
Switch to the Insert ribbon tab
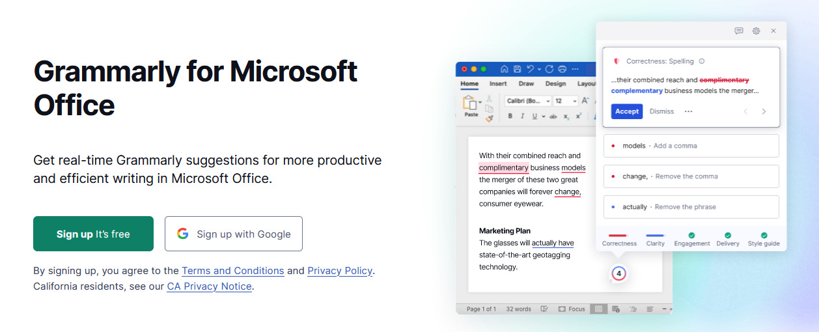[x=498, y=84]
